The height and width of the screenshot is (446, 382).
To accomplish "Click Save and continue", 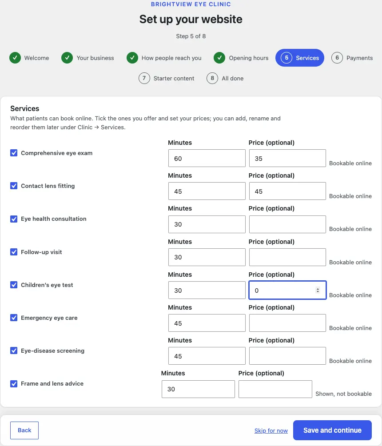I will (x=333, y=430).
